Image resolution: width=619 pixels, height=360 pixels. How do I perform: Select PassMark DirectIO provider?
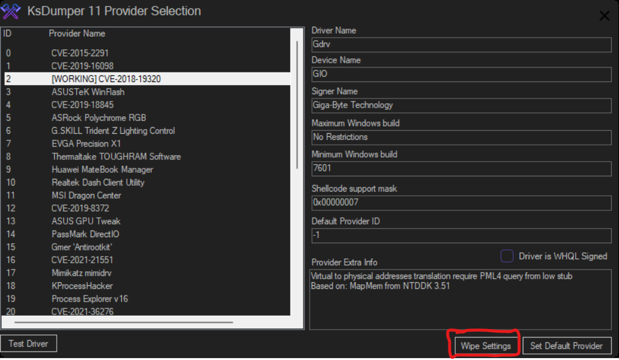147,234
